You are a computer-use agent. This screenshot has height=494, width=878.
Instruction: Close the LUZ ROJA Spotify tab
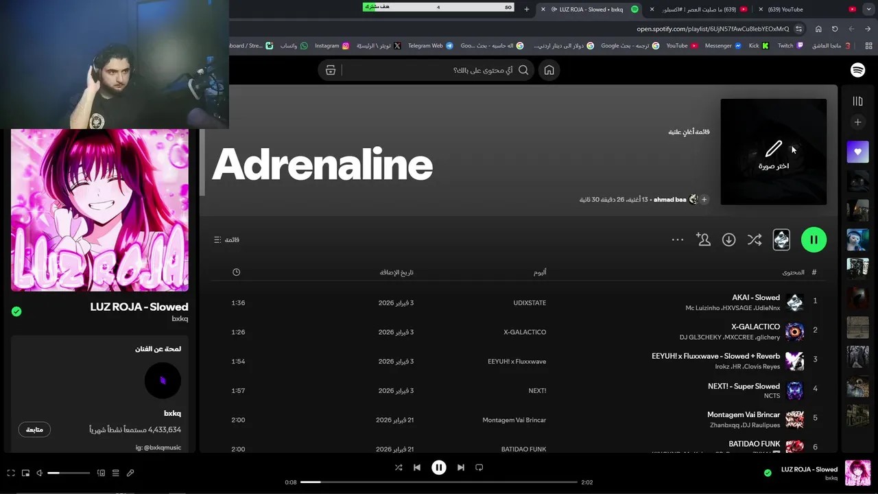click(543, 9)
